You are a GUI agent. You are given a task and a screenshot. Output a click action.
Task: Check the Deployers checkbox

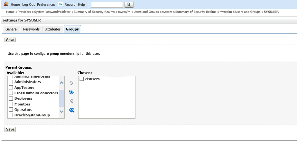pyautogui.click(x=11, y=98)
